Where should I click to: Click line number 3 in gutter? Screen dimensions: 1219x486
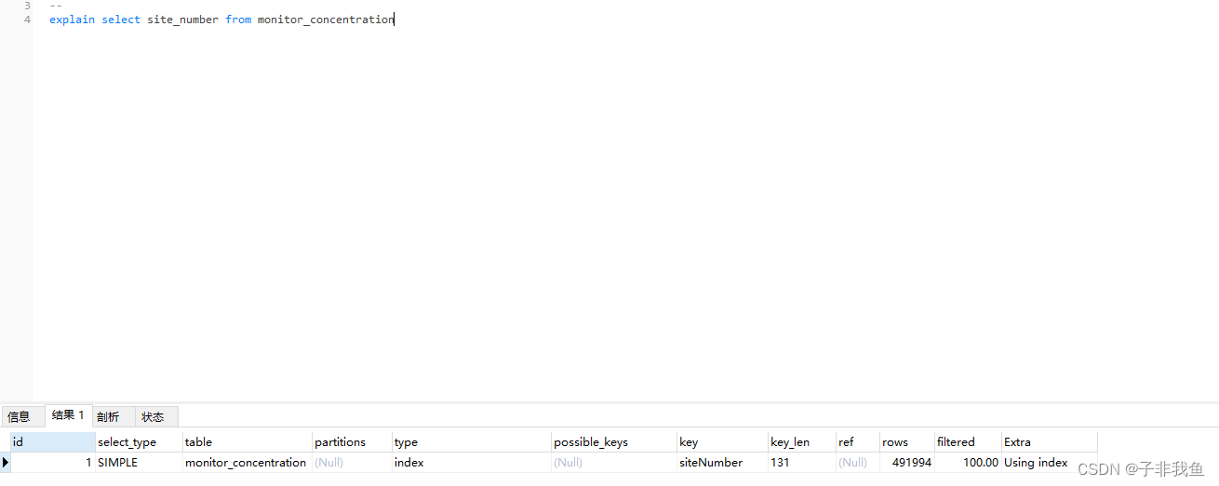[x=27, y=6]
